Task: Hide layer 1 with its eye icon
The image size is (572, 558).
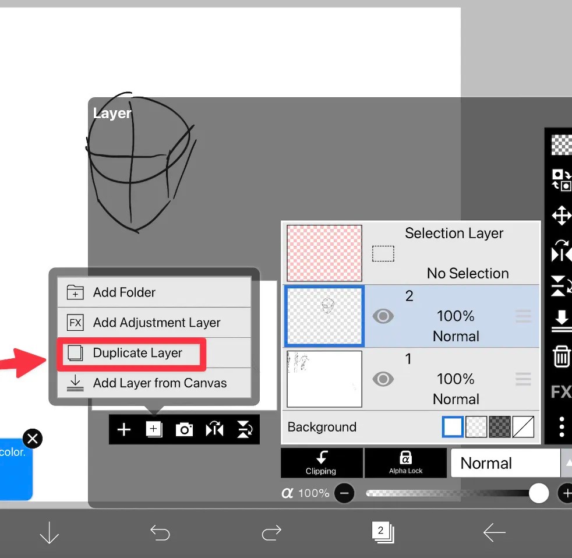Action: [x=383, y=379]
